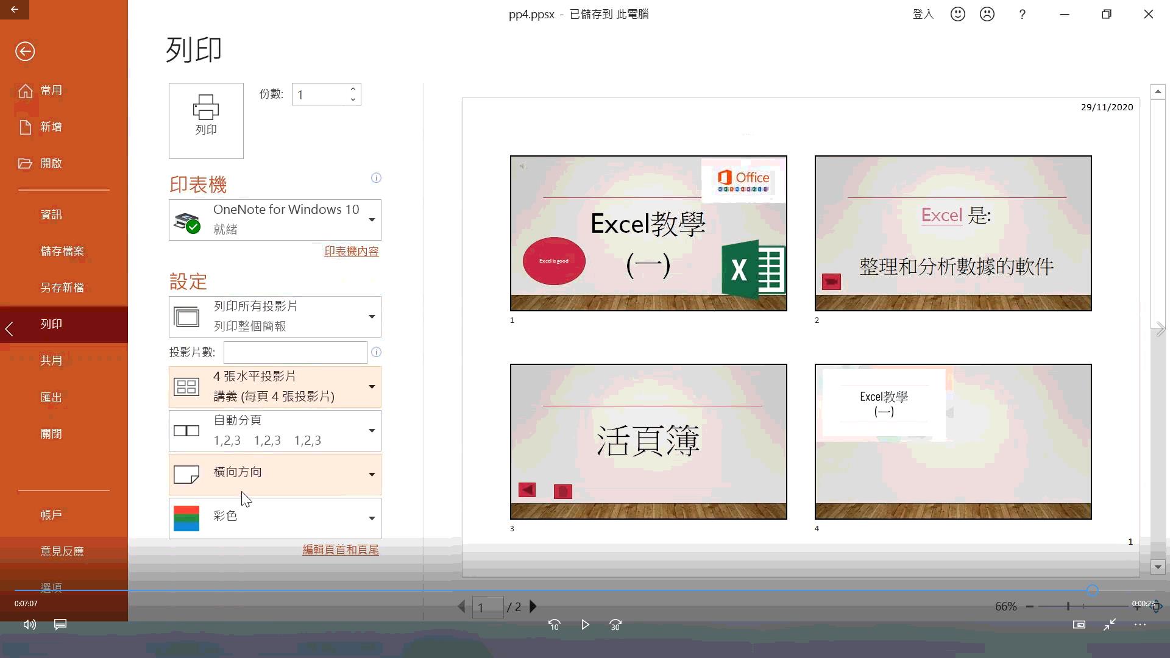The height and width of the screenshot is (658, 1170).
Task: Click the 投影片數 slide range field
Action: (295, 352)
